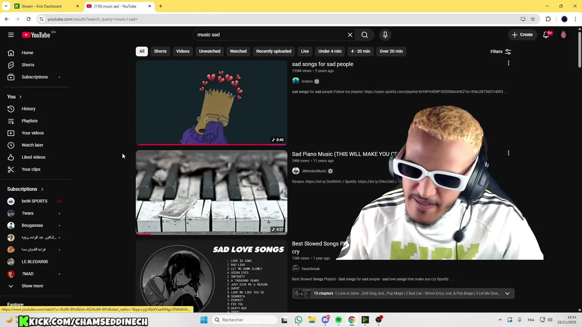
Task: Select the Unwatched filter chip
Action: [x=210, y=51]
